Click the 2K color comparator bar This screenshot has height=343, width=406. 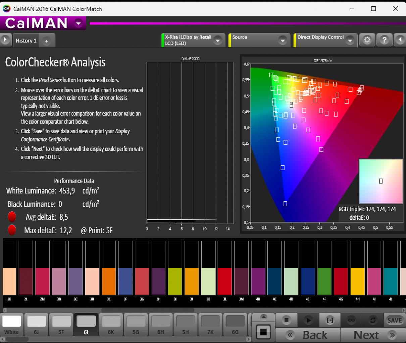pos(9,268)
